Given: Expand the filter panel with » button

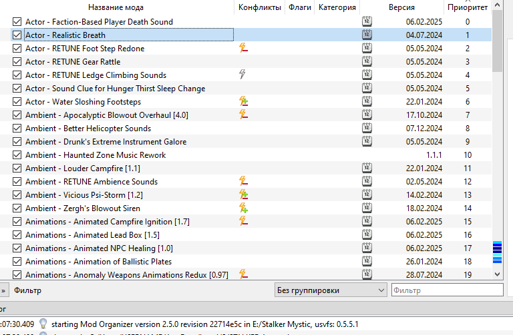Looking at the screenshot, I should [x=3, y=290].
